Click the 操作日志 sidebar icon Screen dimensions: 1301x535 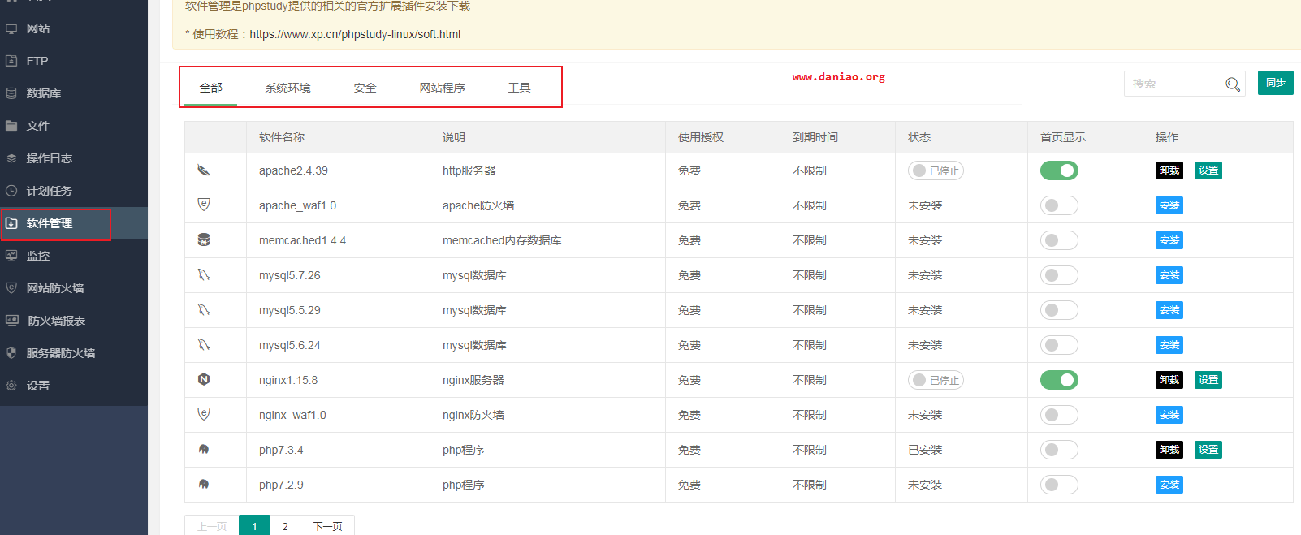pos(11,158)
